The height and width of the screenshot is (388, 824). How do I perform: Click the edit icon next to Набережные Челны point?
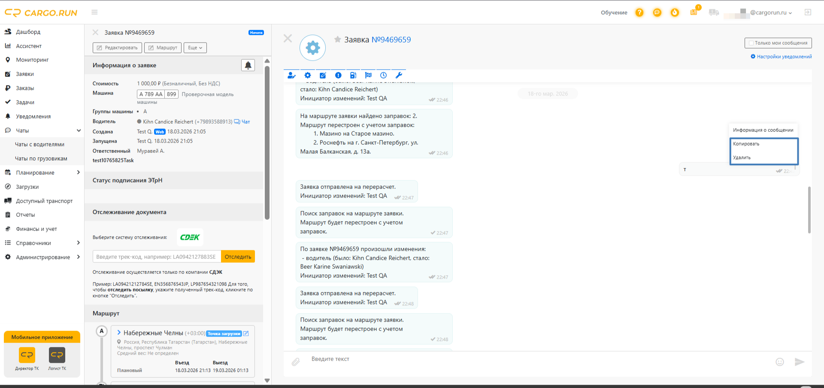pyautogui.click(x=246, y=333)
